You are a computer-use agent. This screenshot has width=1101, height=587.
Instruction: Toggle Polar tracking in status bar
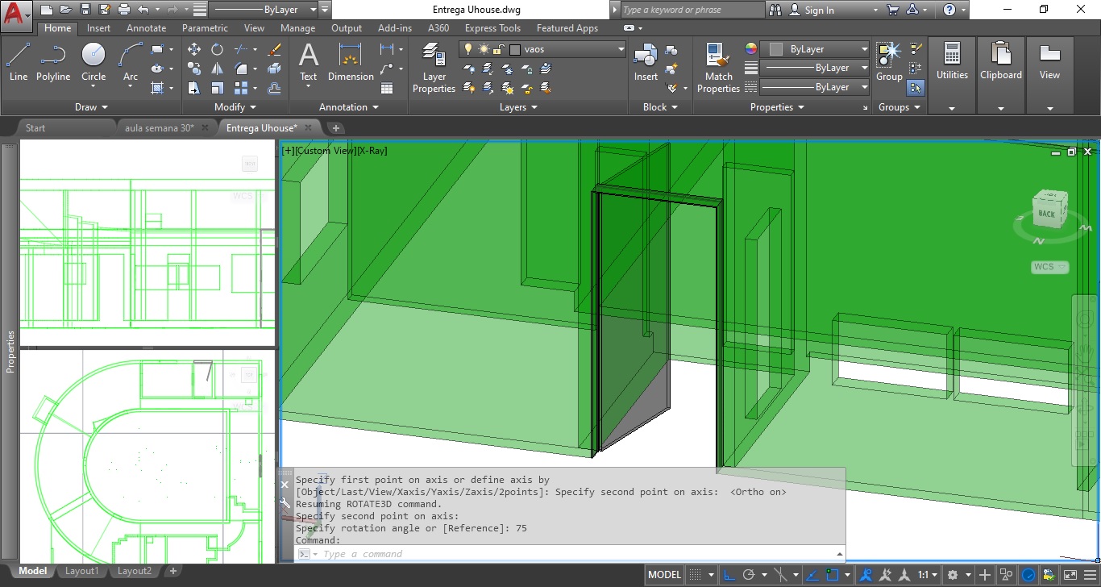(750, 575)
